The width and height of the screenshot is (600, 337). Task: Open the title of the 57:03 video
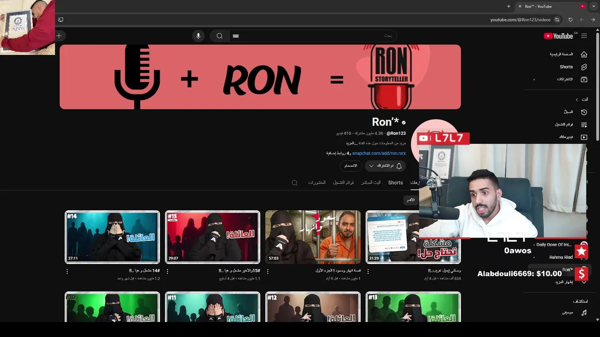pos(338,271)
